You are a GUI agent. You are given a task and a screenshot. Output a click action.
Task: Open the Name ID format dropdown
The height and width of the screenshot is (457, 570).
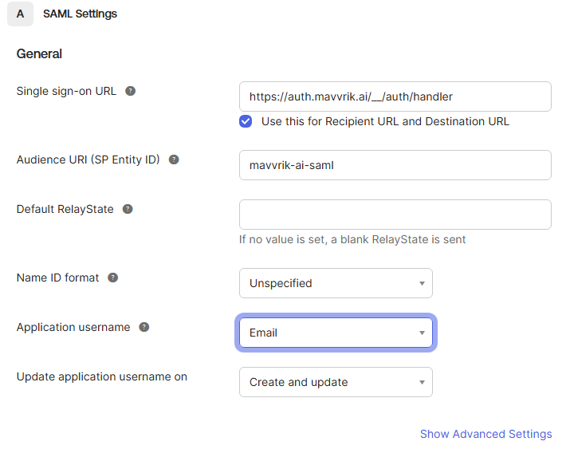336,283
